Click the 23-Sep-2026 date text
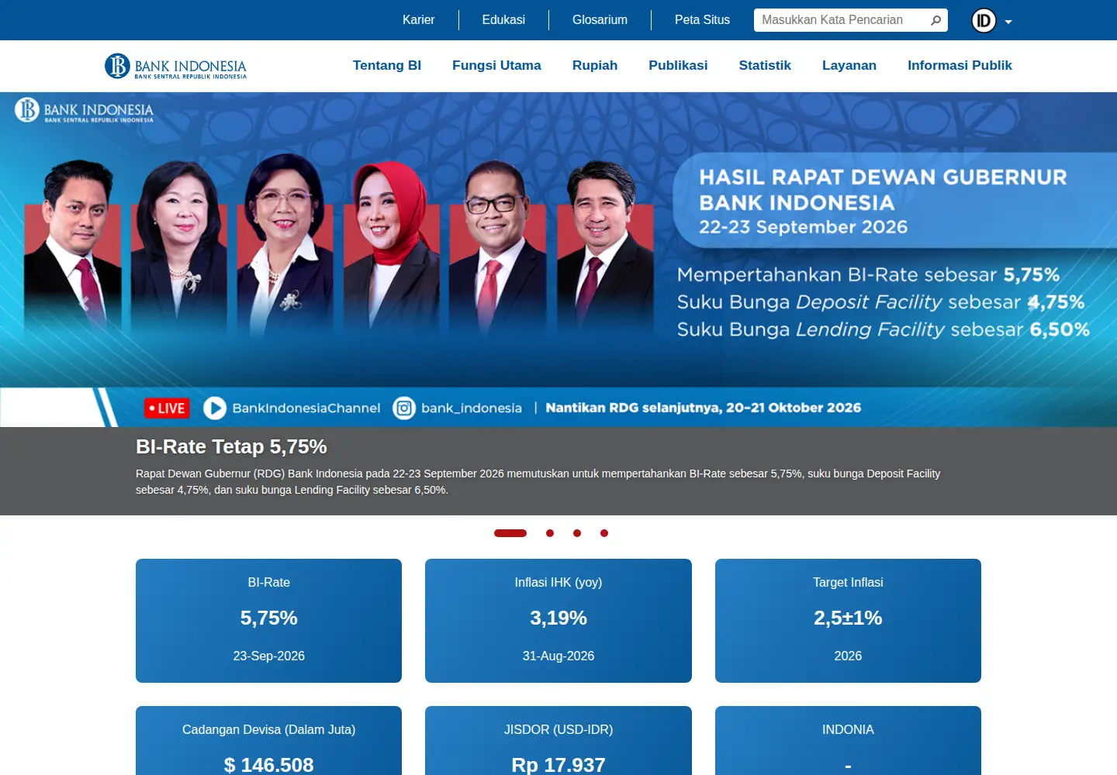Image resolution: width=1117 pixels, height=775 pixels. (x=268, y=656)
